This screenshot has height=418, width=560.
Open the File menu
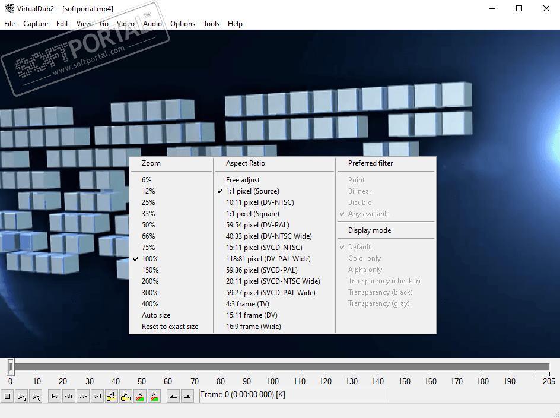[x=9, y=24]
